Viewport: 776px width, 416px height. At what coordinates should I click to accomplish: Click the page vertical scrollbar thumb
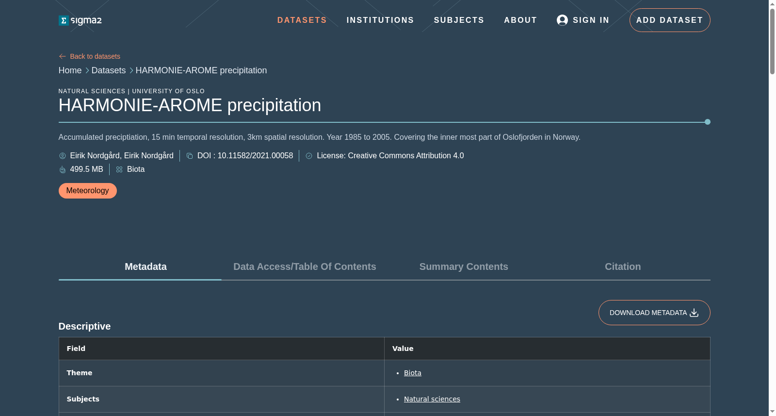[x=772, y=41]
